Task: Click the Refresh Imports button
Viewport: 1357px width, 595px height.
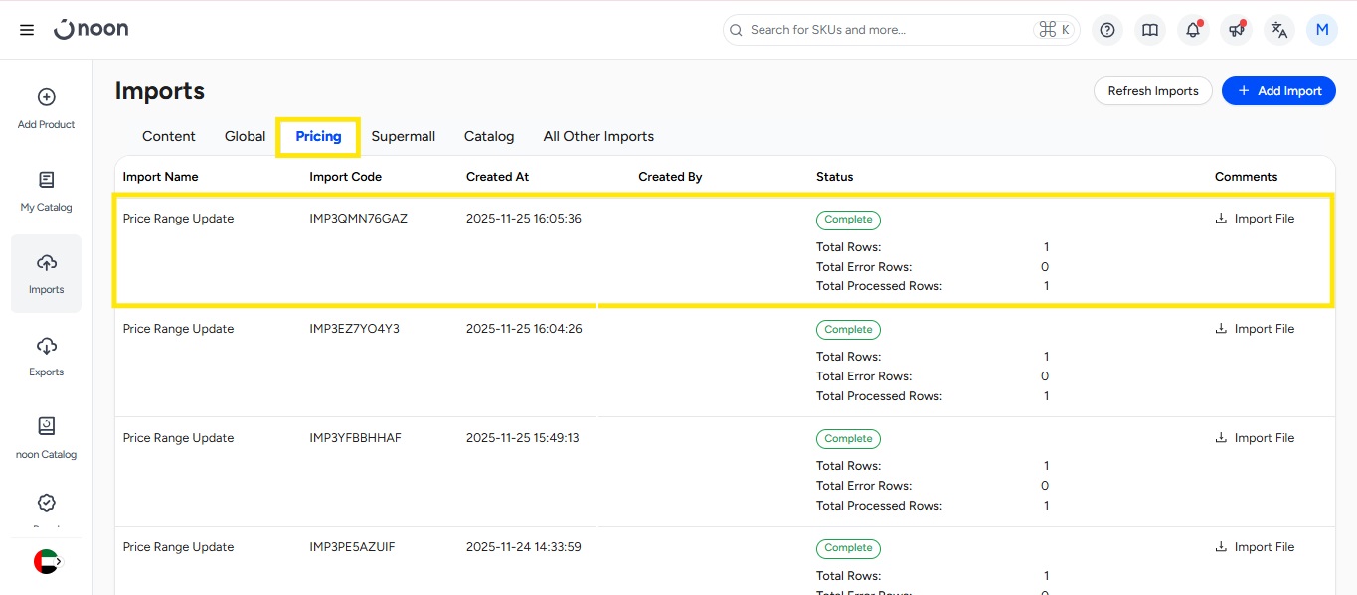Action: pos(1152,91)
